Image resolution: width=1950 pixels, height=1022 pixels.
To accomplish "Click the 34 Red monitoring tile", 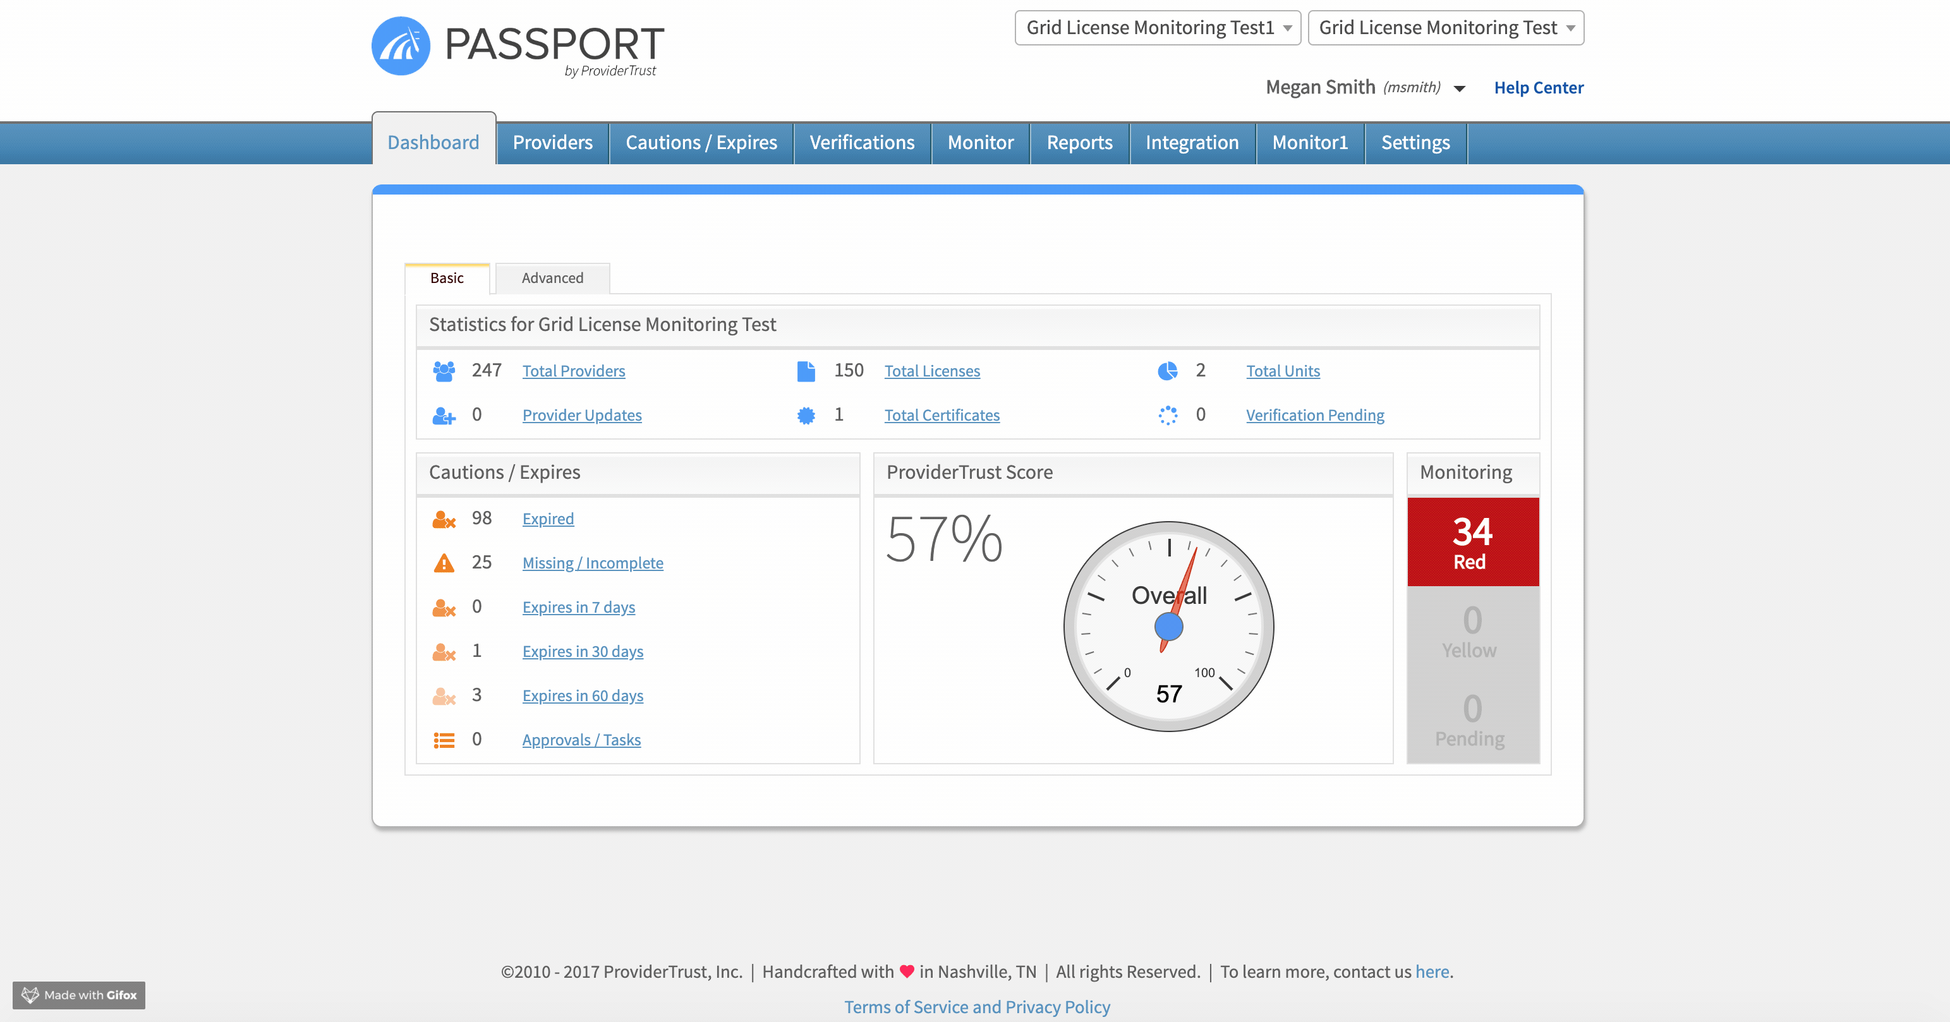I will tap(1472, 542).
